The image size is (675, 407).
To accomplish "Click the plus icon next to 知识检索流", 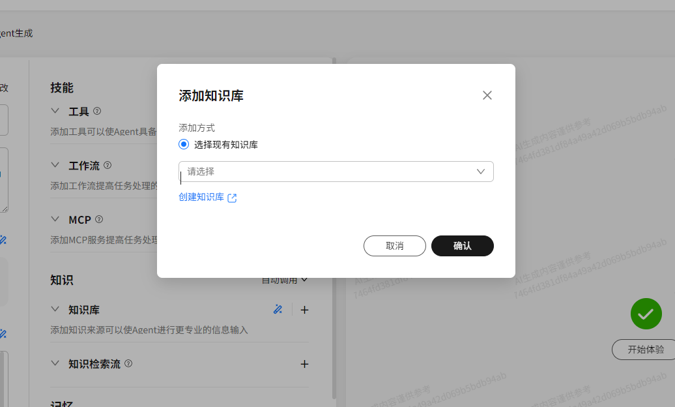I will coord(304,364).
